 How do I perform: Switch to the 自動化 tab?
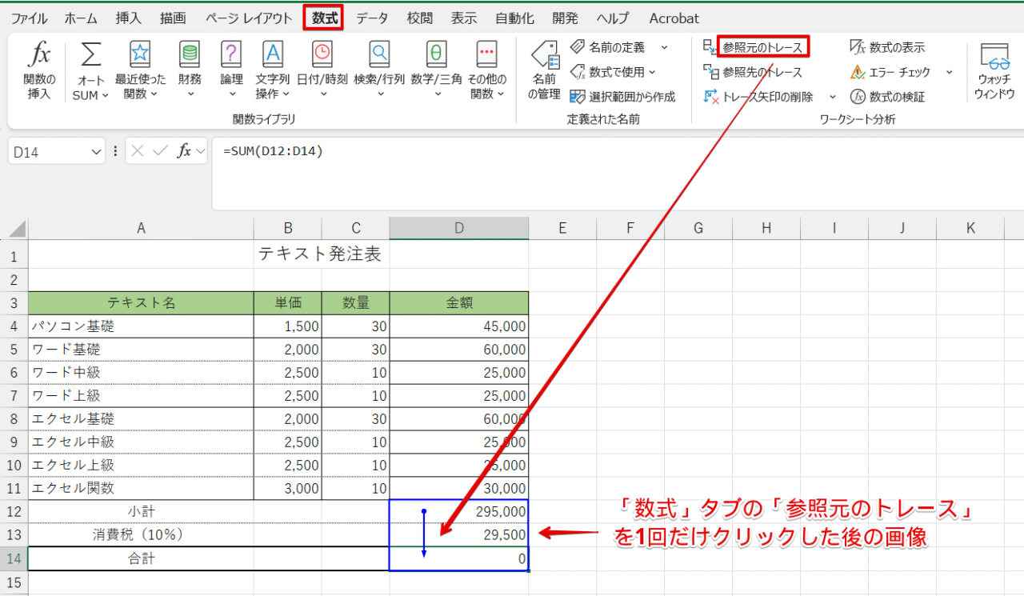click(x=514, y=18)
